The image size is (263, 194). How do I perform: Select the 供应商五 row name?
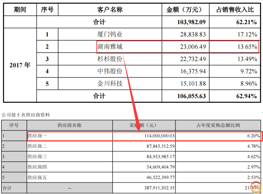[x=37, y=178]
